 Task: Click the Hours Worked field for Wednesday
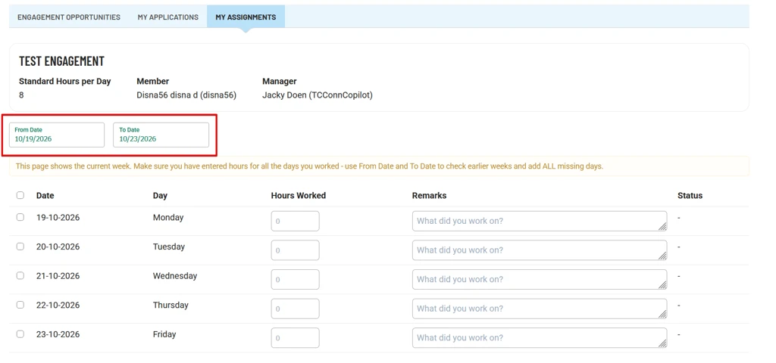click(295, 279)
